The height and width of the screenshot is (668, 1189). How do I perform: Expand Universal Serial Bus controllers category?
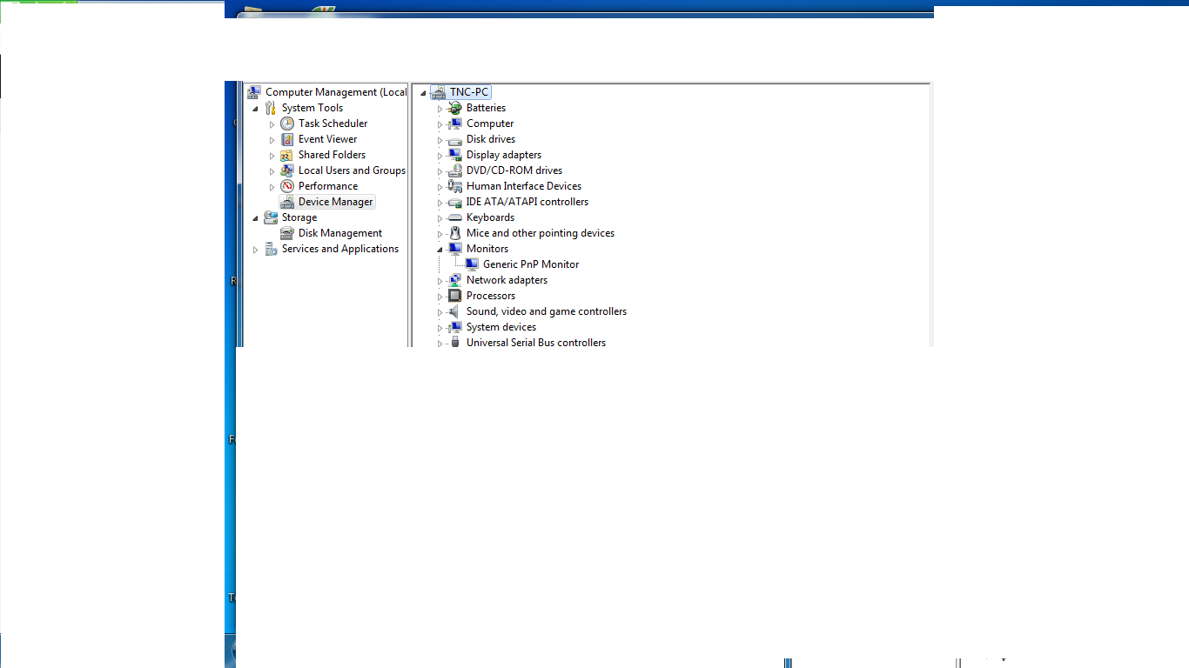pos(440,344)
